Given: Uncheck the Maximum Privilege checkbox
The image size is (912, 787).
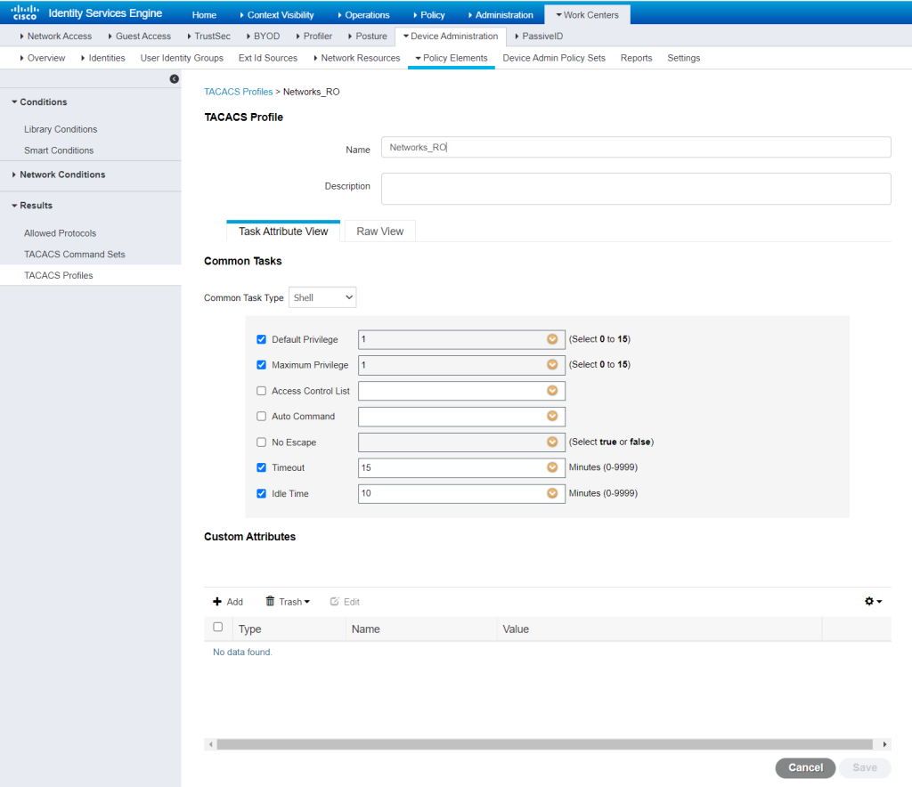Looking at the screenshot, I should tap(261, 365).
